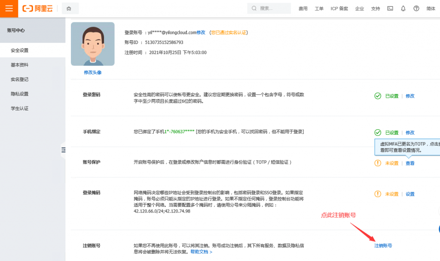Open the Cloud Shell terminal icon
Image resolution: width=440 pixels, height=261 pixels.
pos(390,9)
